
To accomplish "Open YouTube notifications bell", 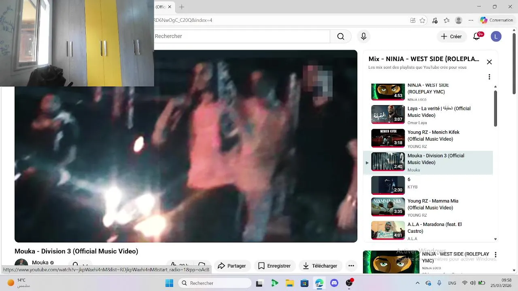I will tap(477, 36).
